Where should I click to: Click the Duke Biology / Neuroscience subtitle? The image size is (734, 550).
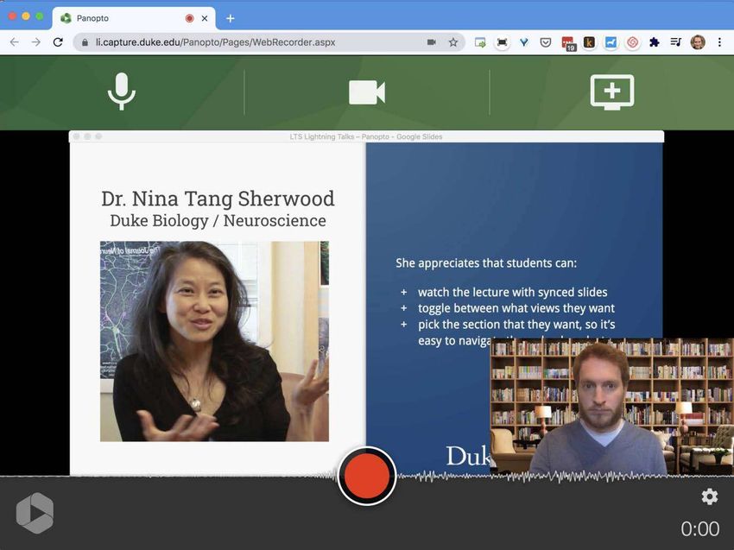[x=218, y=220]
